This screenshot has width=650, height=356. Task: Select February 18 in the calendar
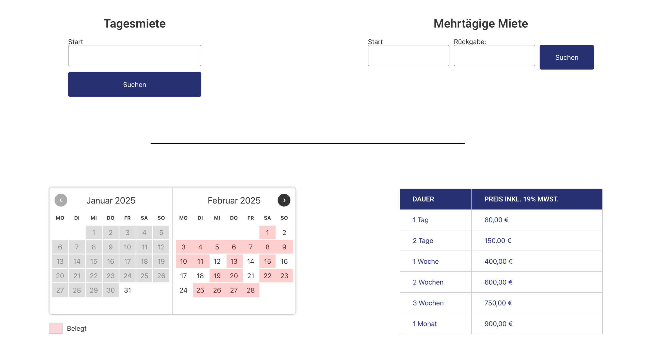(200, 276)
